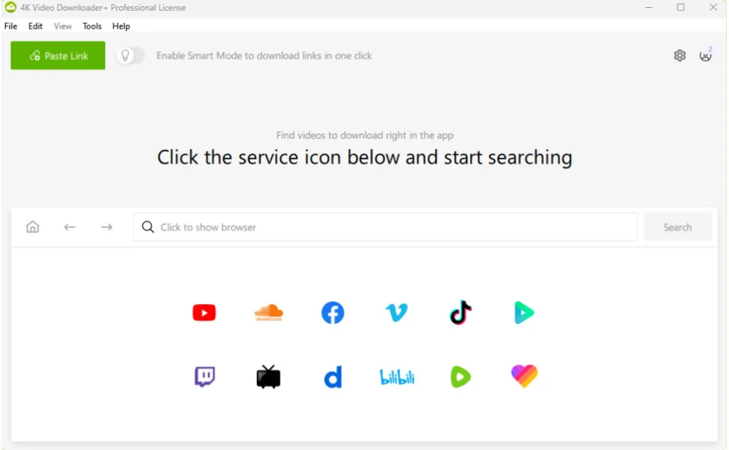Image resolution: width=729 pixels, height=450 pixels.
Task: Choose the Vimeo service icon
Action: tap(397, 313)
